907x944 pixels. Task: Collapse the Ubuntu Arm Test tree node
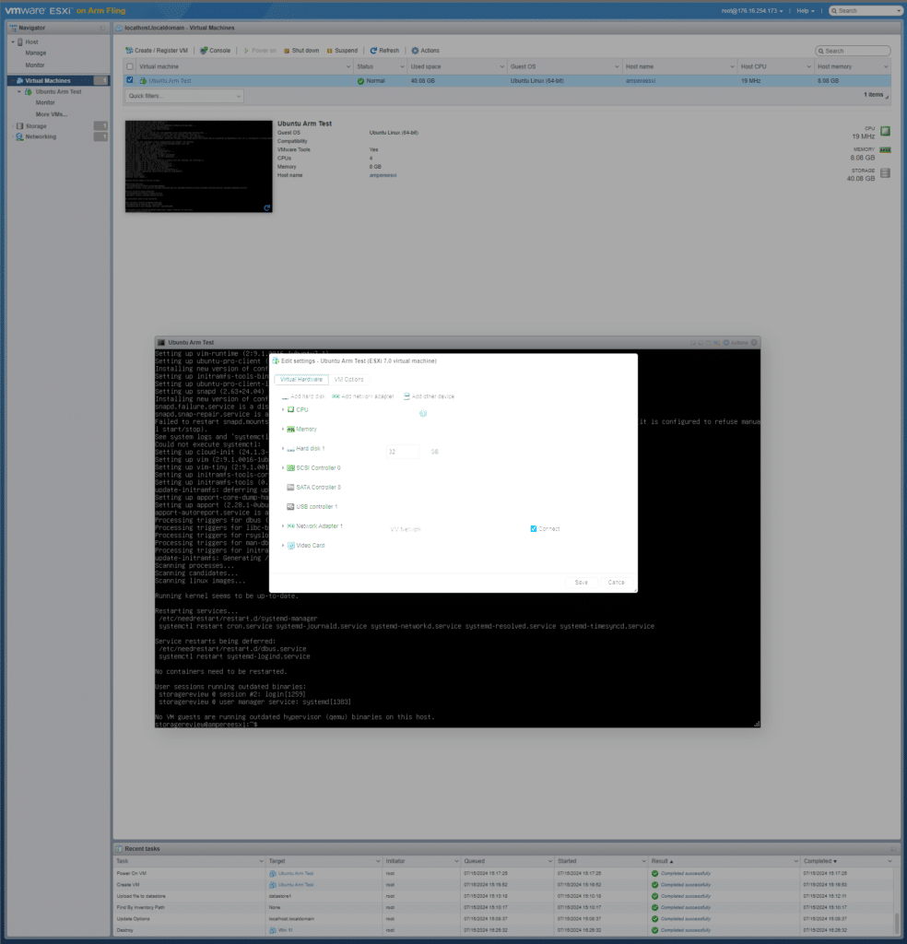click(19, 91)
